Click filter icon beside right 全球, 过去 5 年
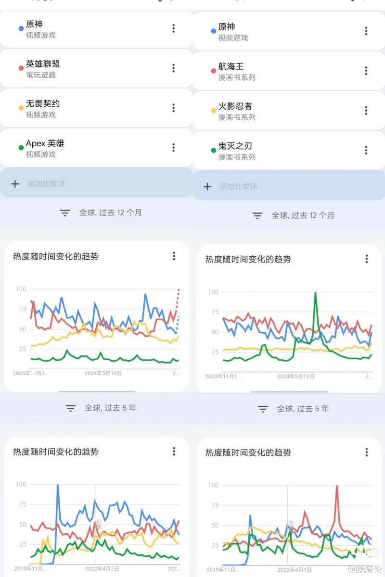This screenshot has width=385, height=577. pyautogui.click(x=263, y=409)
